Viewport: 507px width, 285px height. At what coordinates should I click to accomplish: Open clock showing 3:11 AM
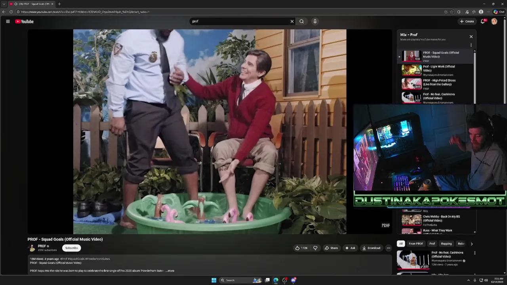pyautogui.click(x=497, y=280)
